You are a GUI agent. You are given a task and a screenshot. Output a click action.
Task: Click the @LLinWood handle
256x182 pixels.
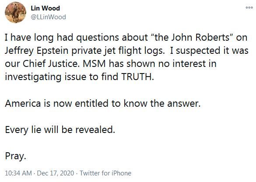point(48,17)
